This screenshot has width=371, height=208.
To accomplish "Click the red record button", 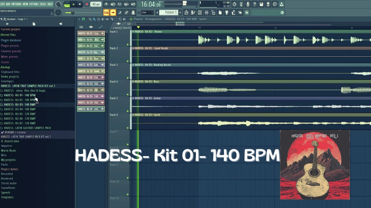I will [x=87, y=4].
